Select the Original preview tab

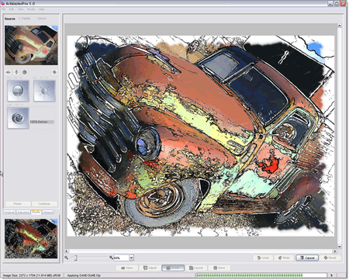tap(9, 213)
